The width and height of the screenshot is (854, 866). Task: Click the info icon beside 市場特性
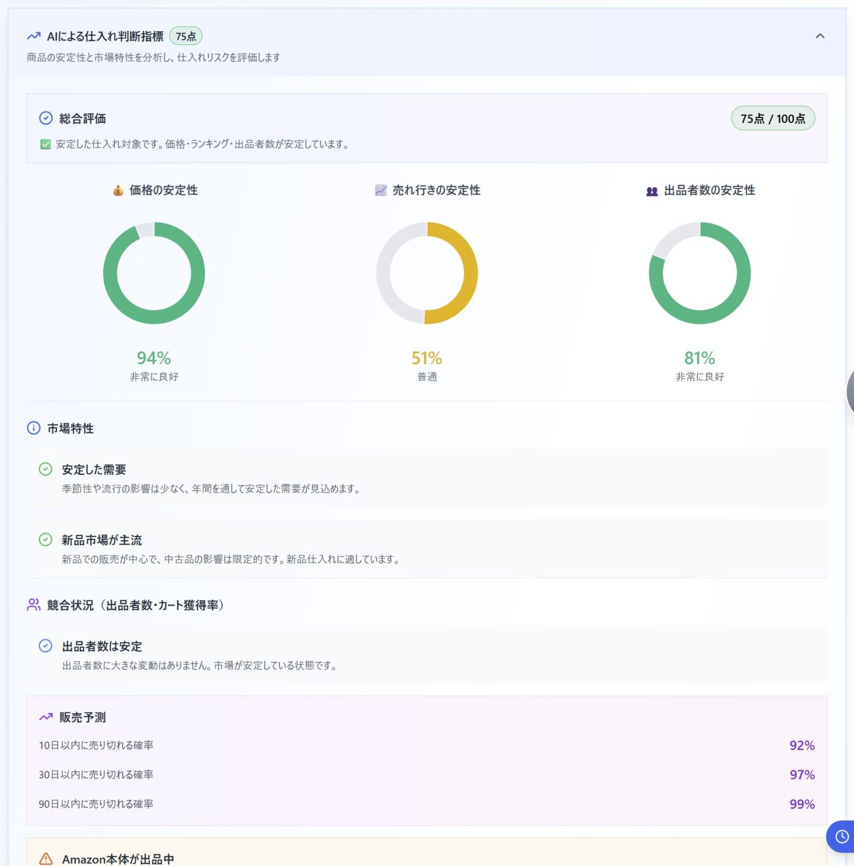click(x=34, y=428)
